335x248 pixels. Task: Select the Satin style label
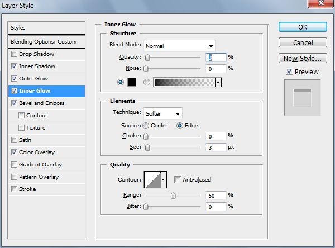(x=25, y=140)
